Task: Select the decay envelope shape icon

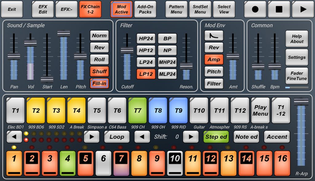Action: (x=214, y=36)
